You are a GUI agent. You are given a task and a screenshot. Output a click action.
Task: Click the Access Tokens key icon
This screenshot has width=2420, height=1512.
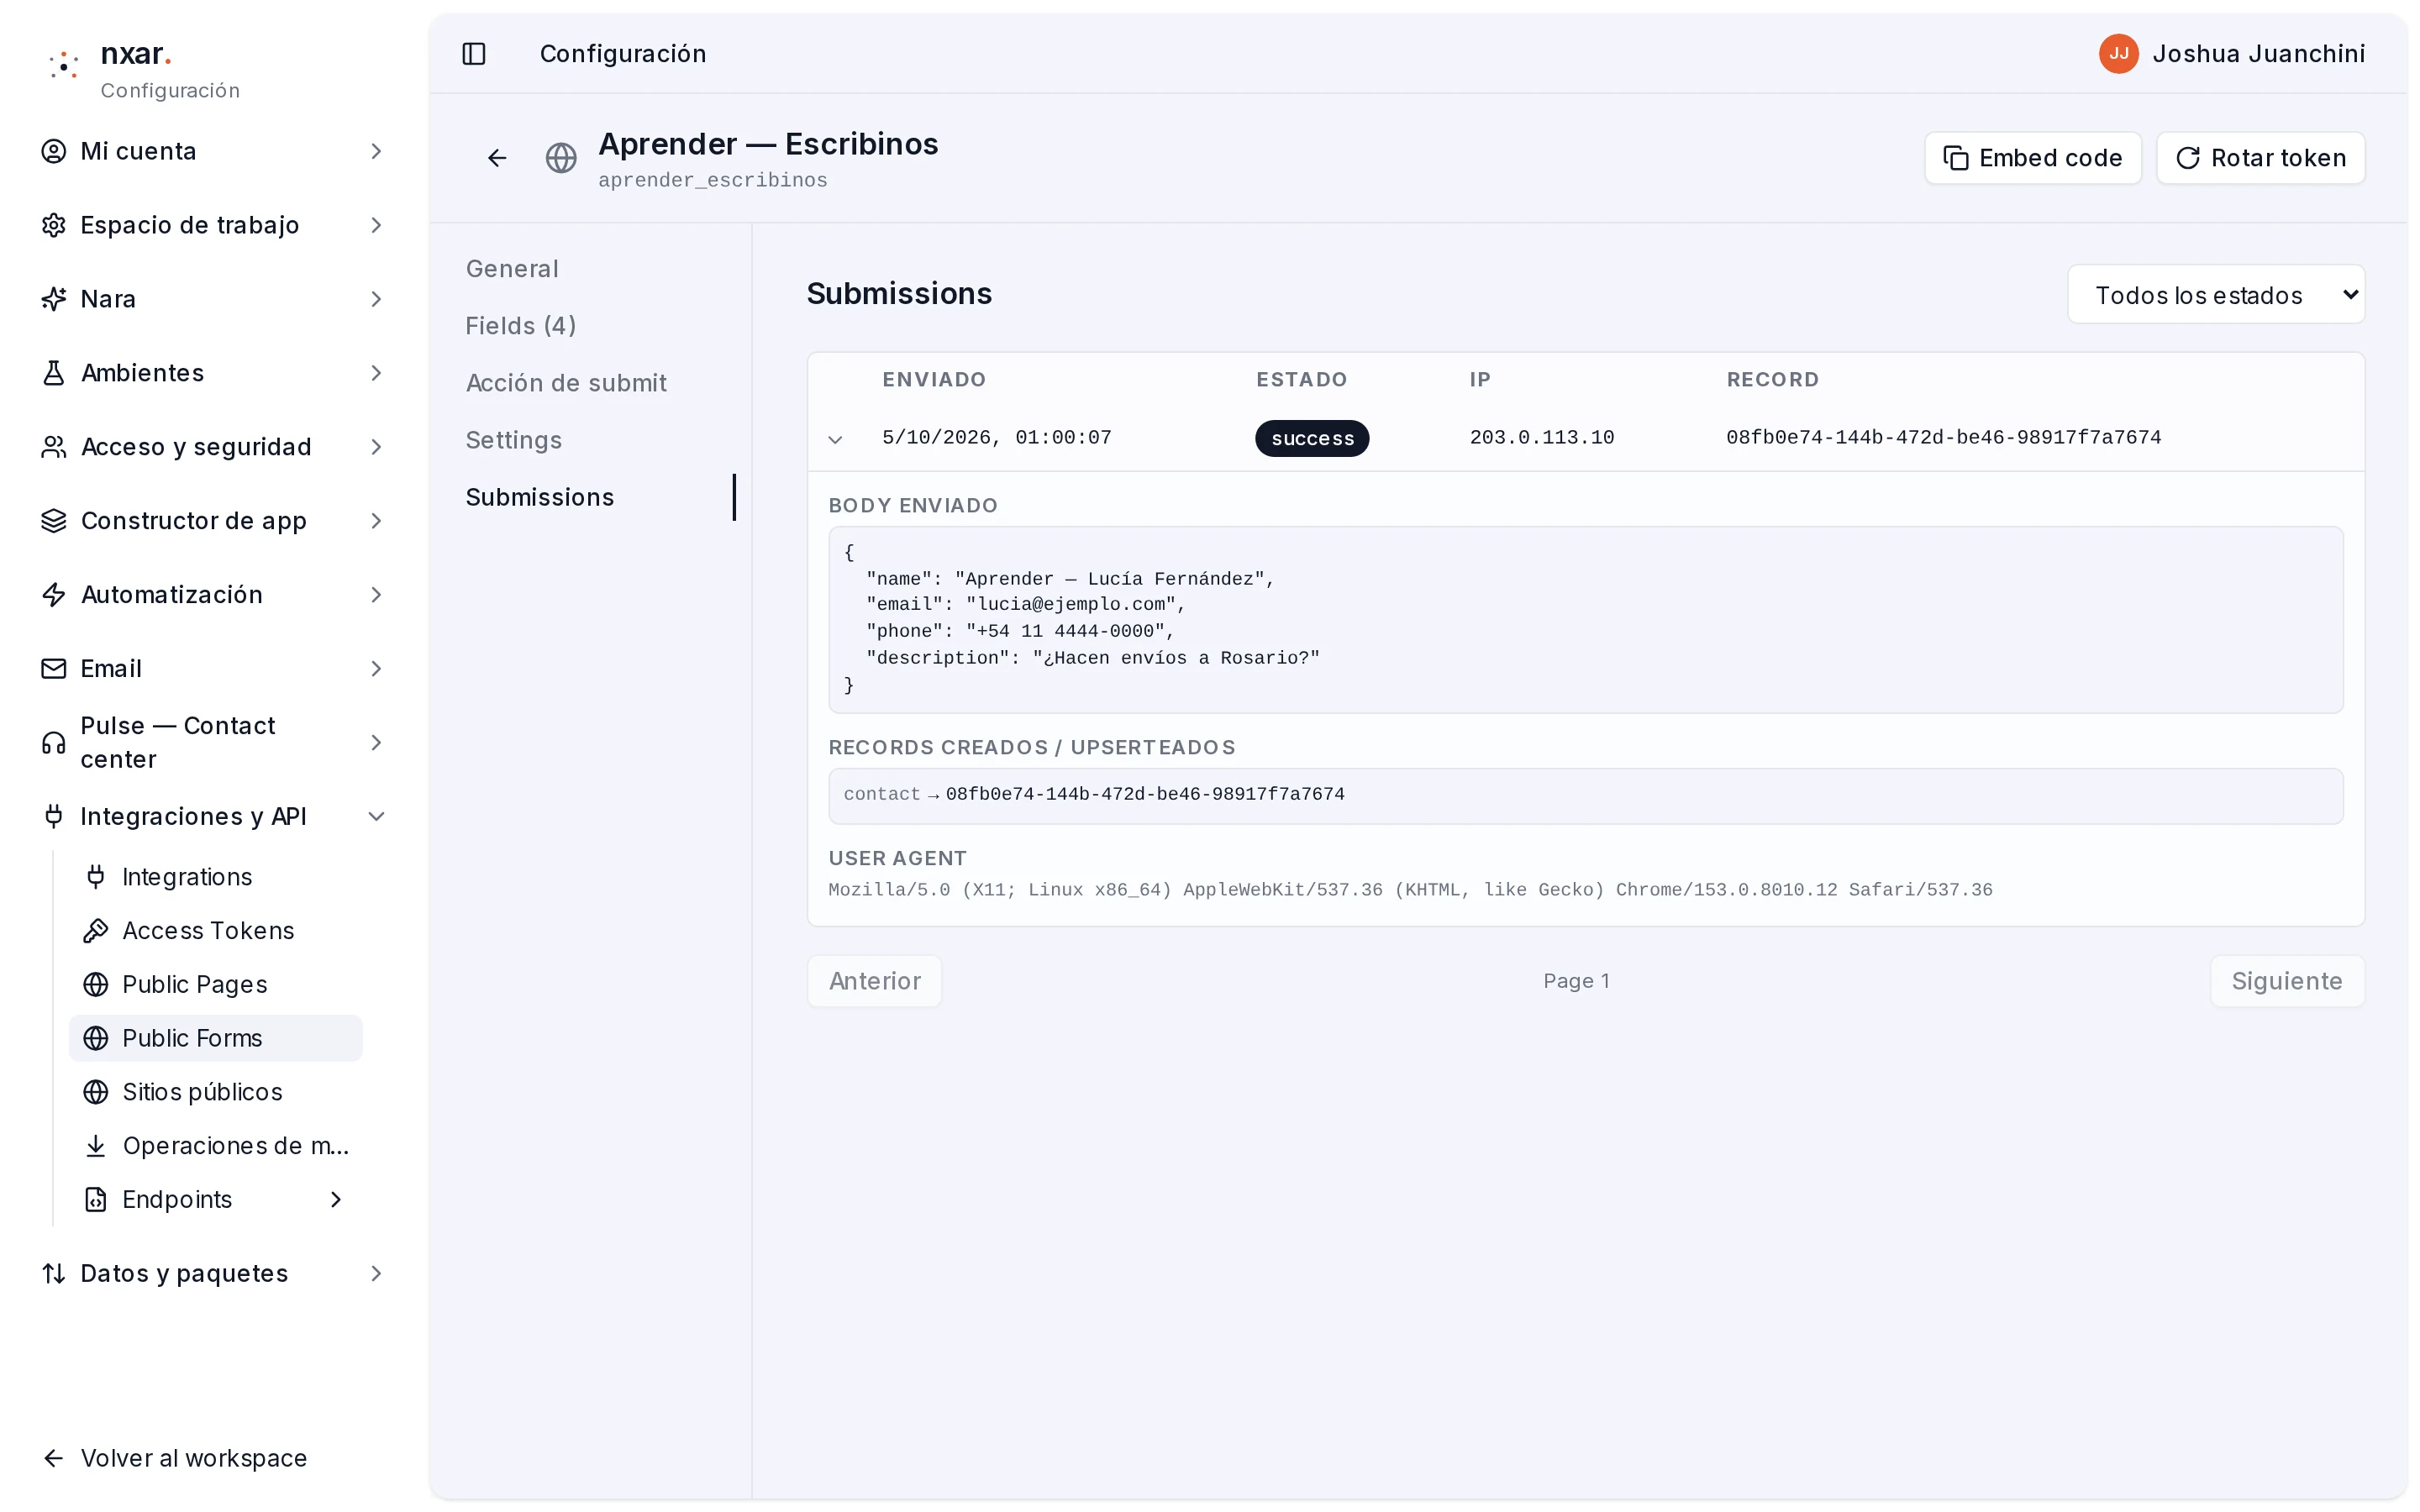click(x=96, y=931)
